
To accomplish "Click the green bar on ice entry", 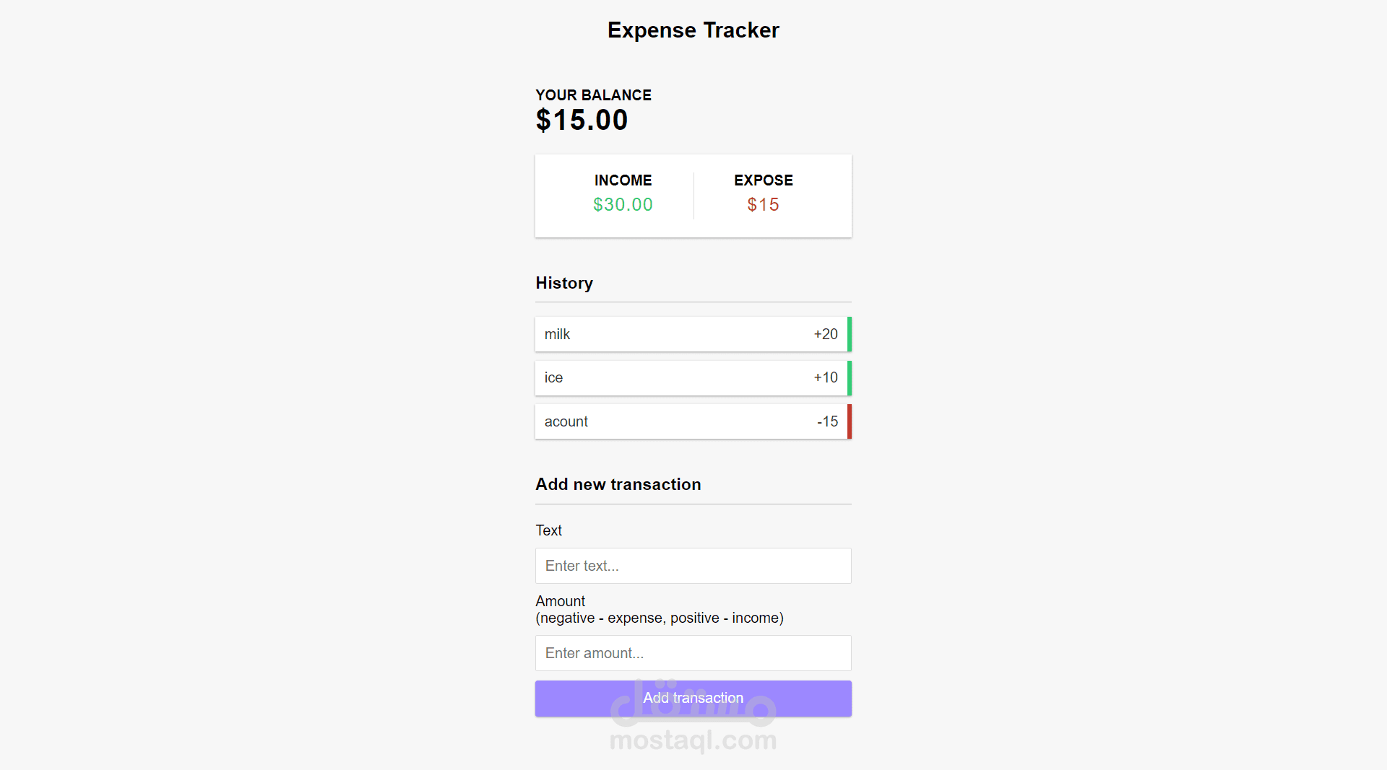I will tap(850, 377).
